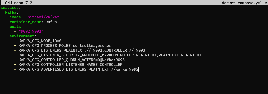Image resolution: width=268 pixels, height=94 pixels.
Task: Click the 'image' key
Action: coord(15,17)
